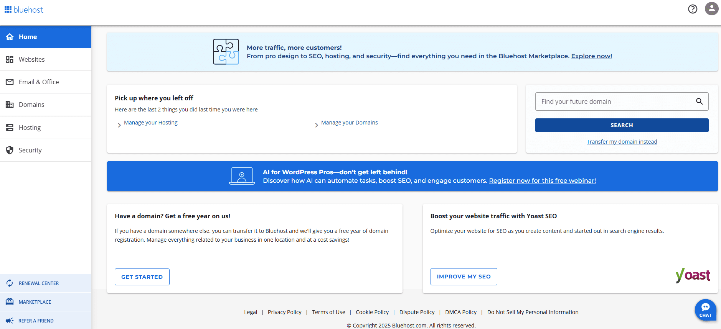Viewport: 721px width, 329px height.
Task: Open Manage your Hosting link
Action: pos(151,123)
